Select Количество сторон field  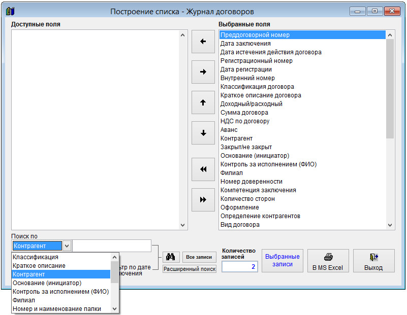(302, 199)
